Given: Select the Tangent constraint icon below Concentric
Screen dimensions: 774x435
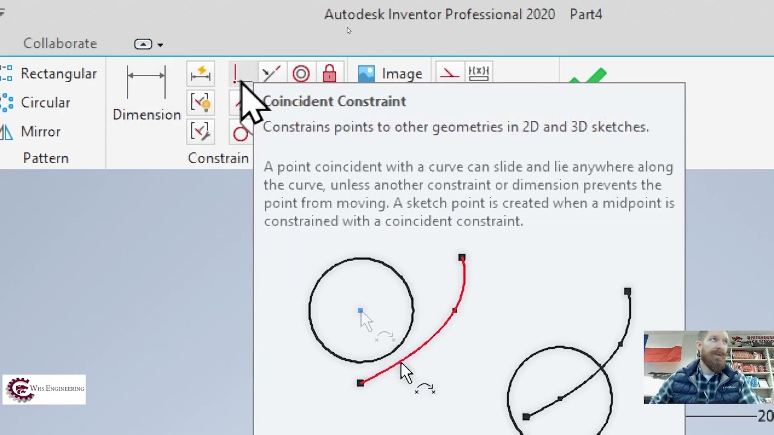Looking at the screenshot, I should 241,133.
